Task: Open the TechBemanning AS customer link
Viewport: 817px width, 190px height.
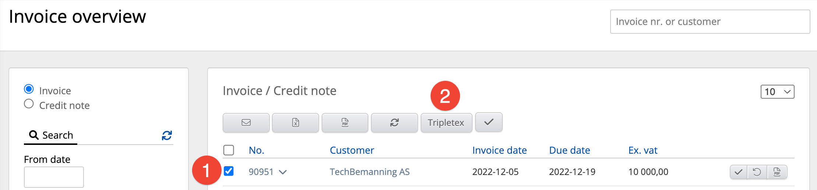Action: coord(369,172)
